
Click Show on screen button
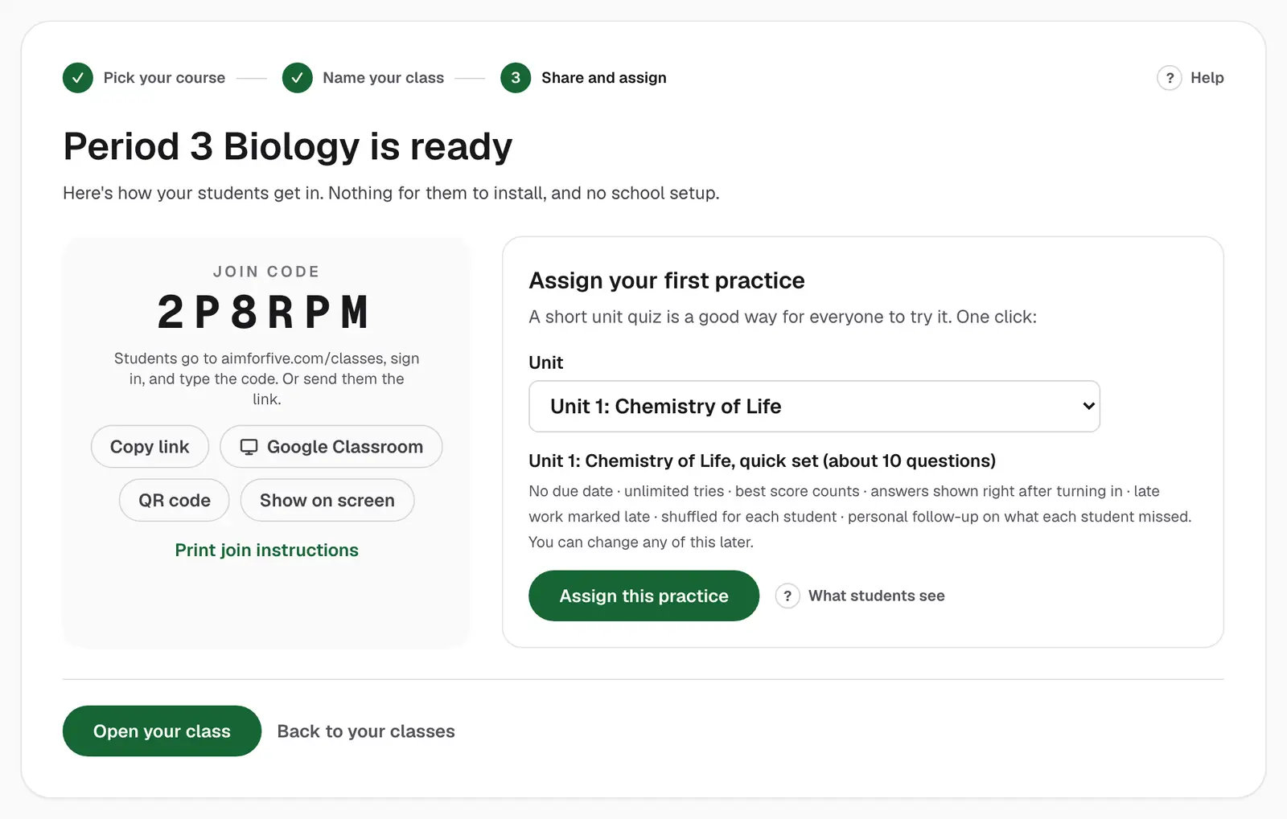(327, 501)
